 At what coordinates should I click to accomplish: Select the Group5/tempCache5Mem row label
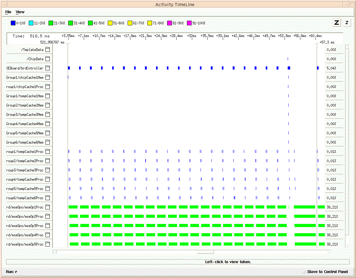point(25,133)
